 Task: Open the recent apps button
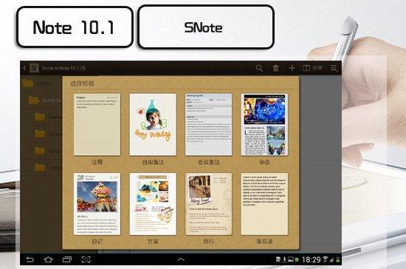[67, 259]
